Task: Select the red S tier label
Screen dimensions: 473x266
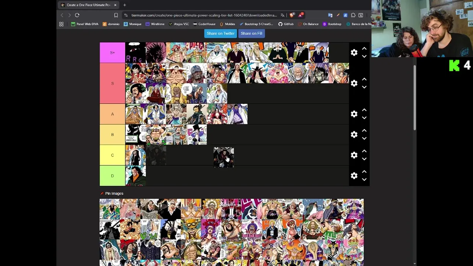Action: click(112, 83)
